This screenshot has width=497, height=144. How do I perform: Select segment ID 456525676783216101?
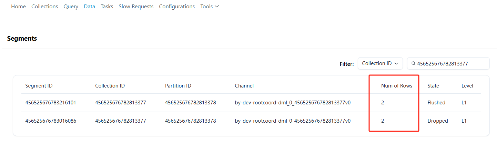tap(51, 103)
